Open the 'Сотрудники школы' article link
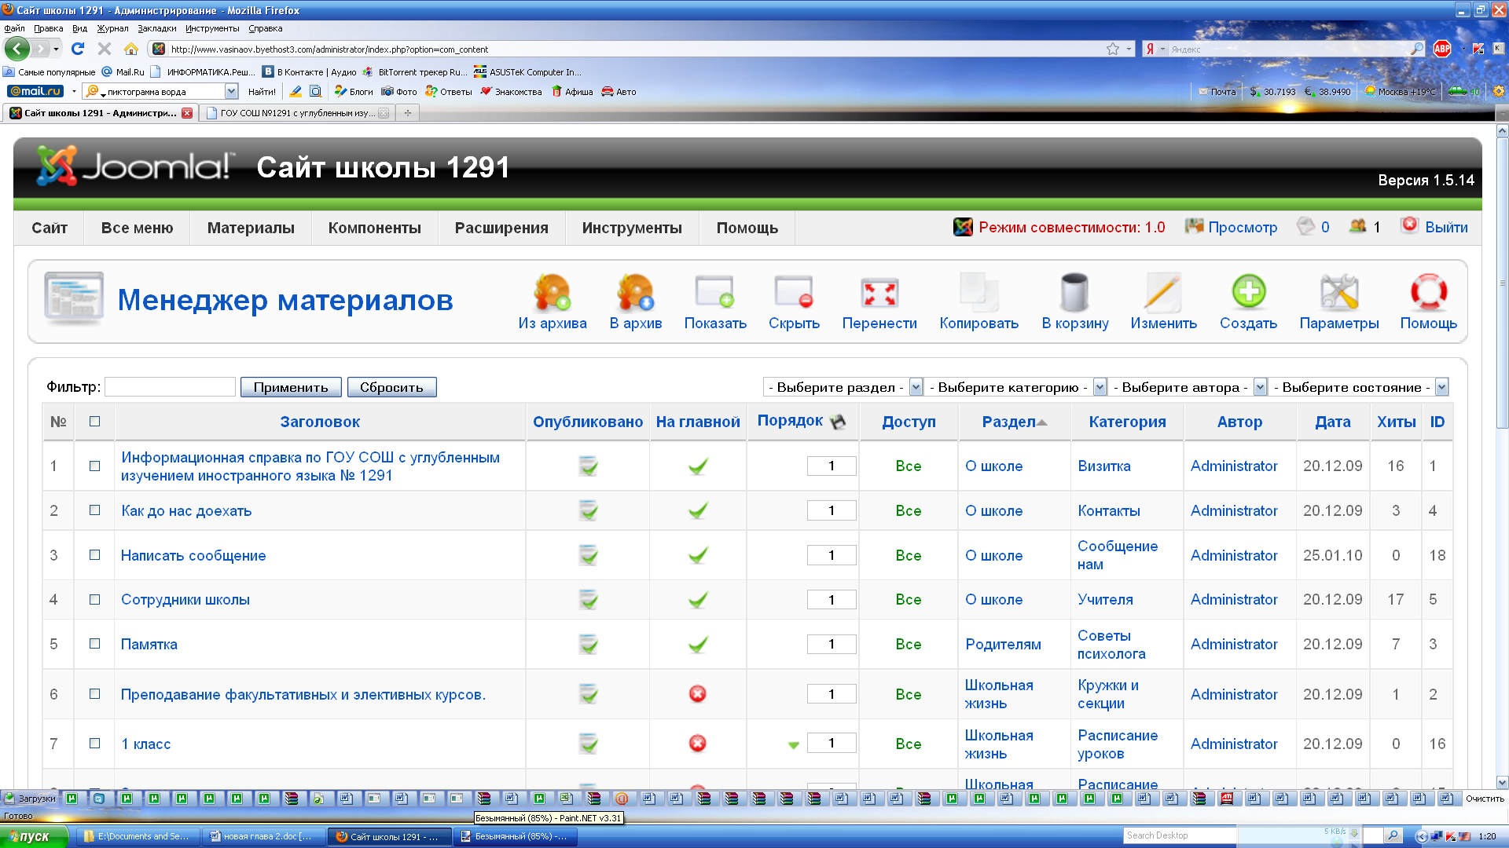This screenshot has width=1509, height=848. tap(185, 600)
